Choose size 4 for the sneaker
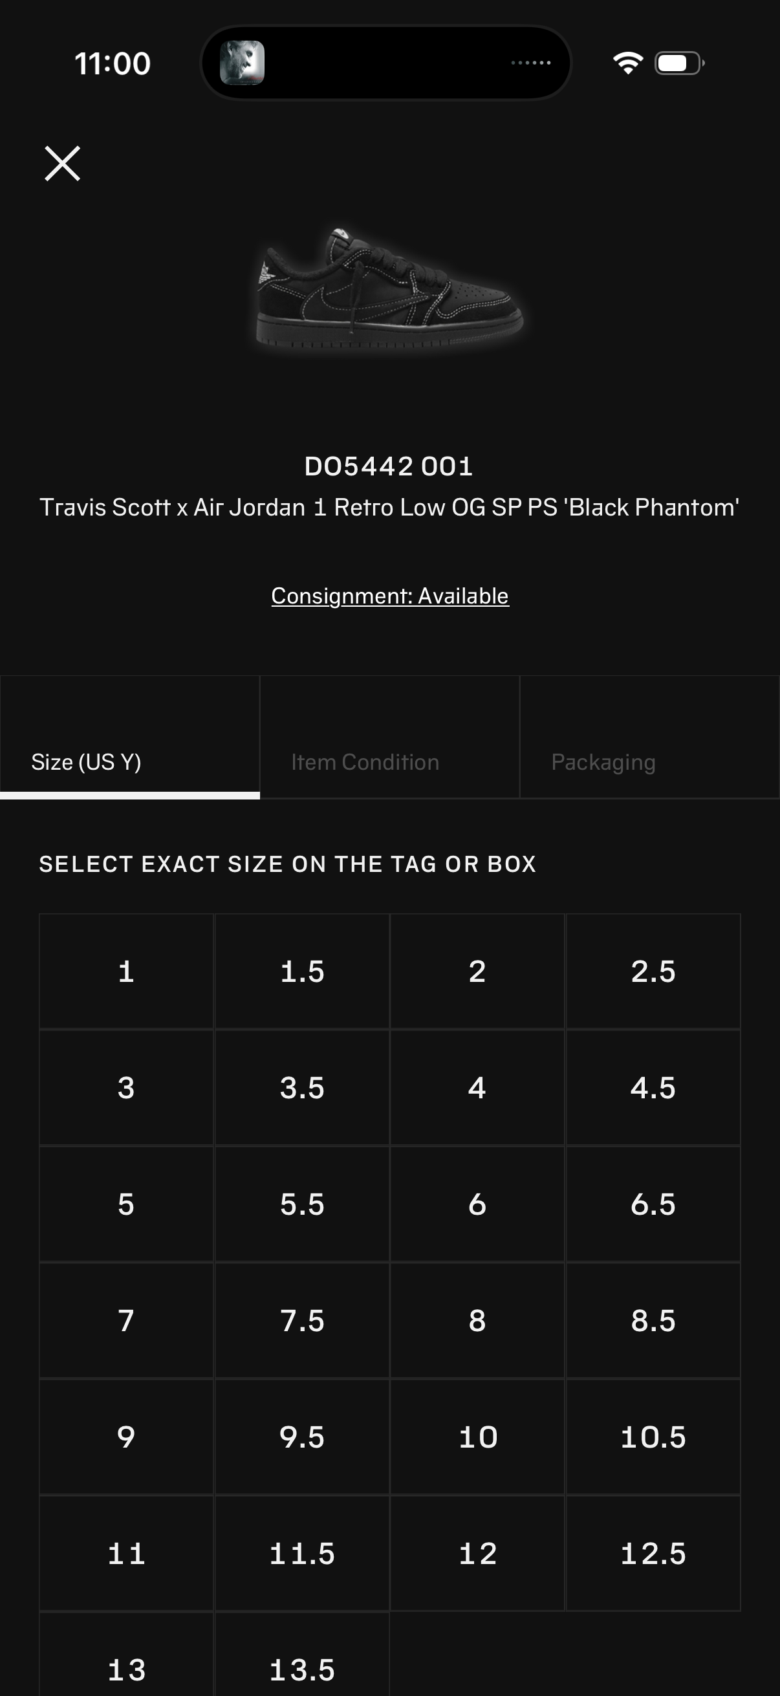780x1696 pixels. (x=477, y=1088)
